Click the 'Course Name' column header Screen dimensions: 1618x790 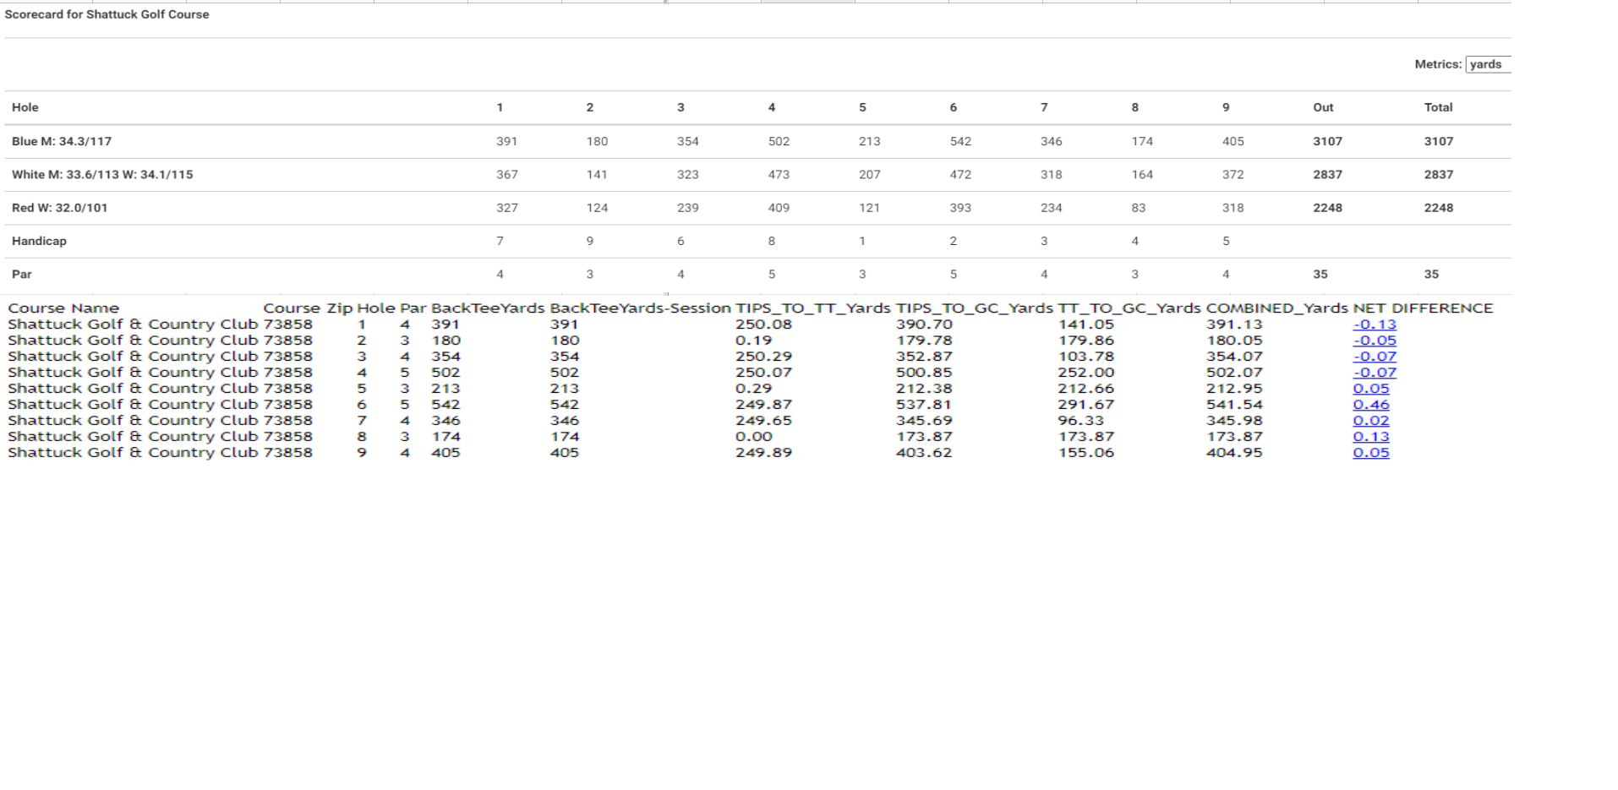[x=63, y=308]
